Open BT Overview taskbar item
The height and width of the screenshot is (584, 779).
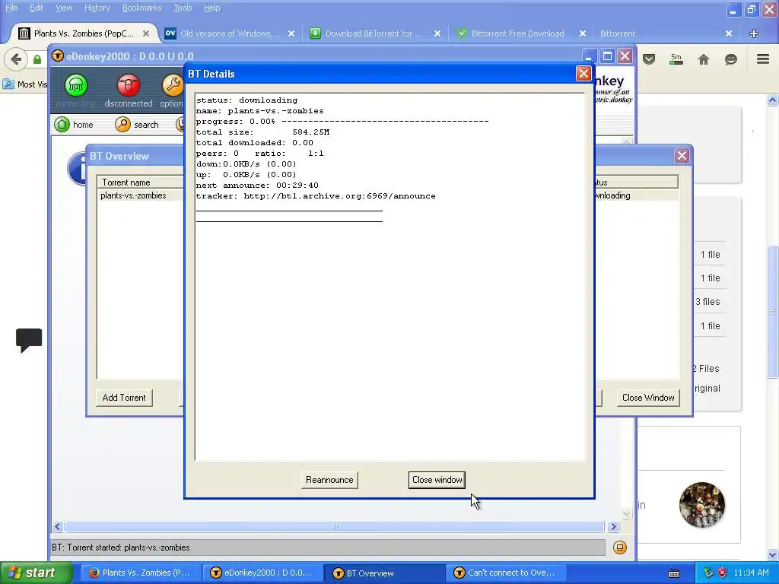[383, 573]
